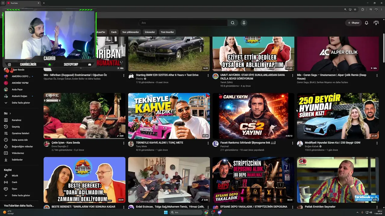Open options for UMUT AKYÜREK video

pyautogui.click(x=292, y=75)
